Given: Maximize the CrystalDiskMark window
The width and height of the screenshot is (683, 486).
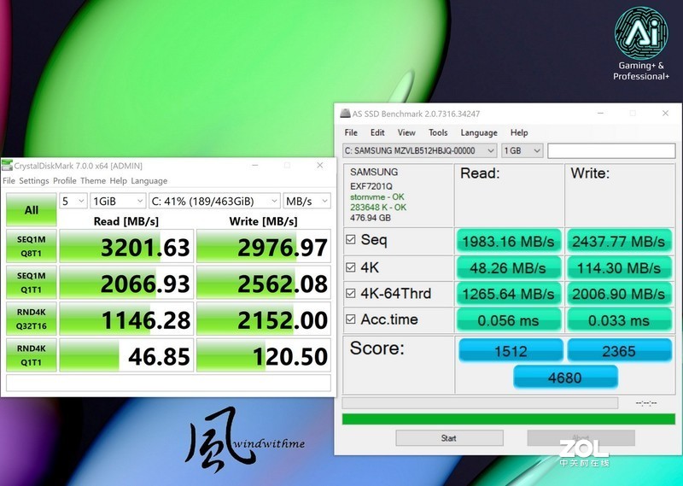Looking at the screenshot, I should 287,166.
